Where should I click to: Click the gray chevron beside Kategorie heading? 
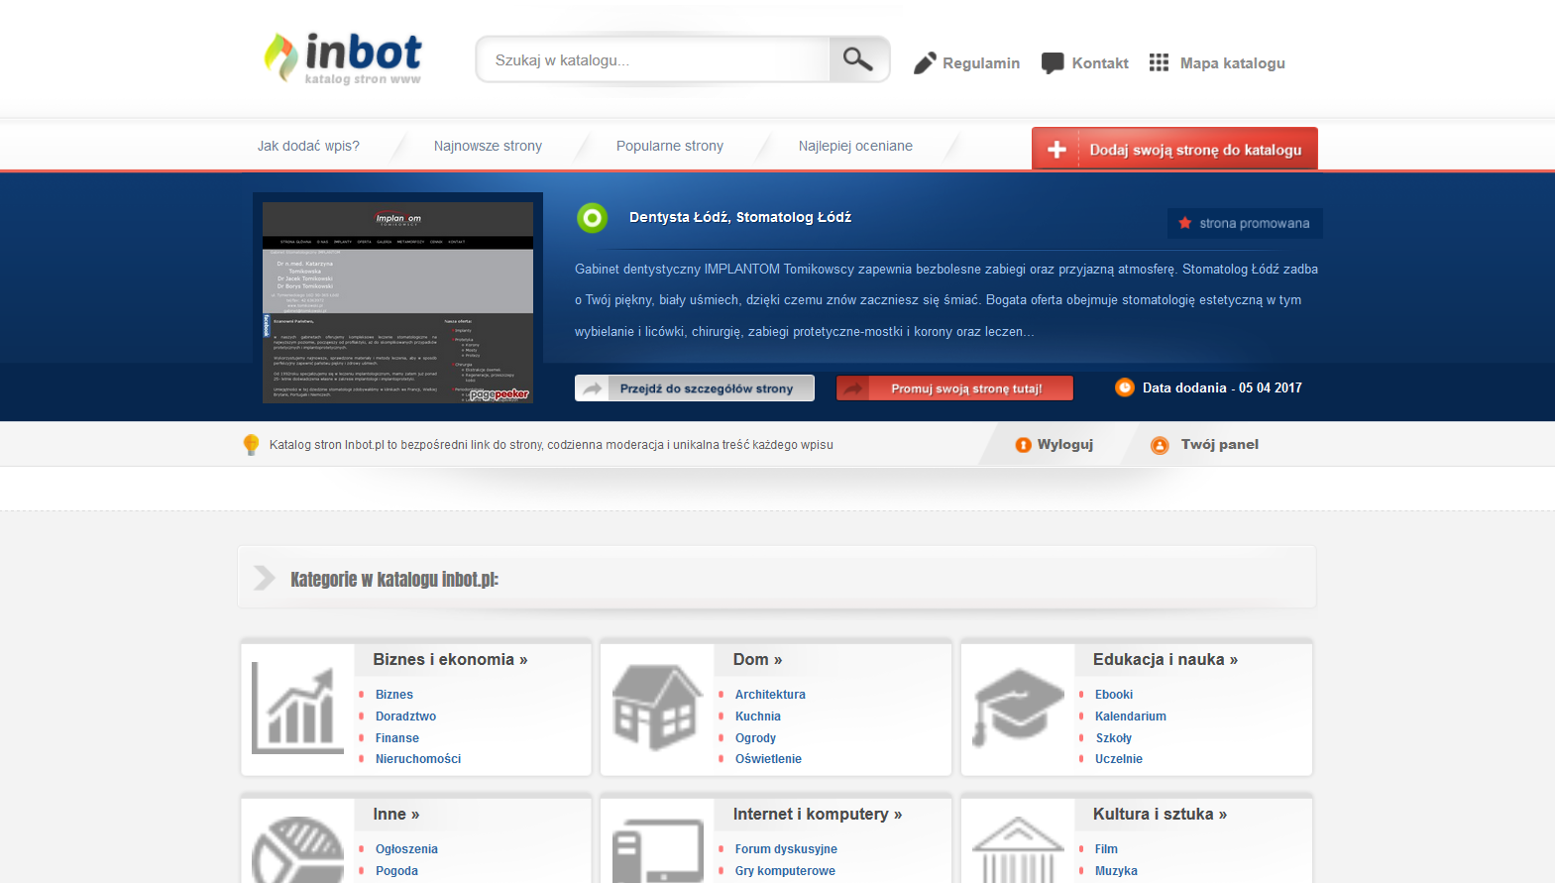point(264,578)
